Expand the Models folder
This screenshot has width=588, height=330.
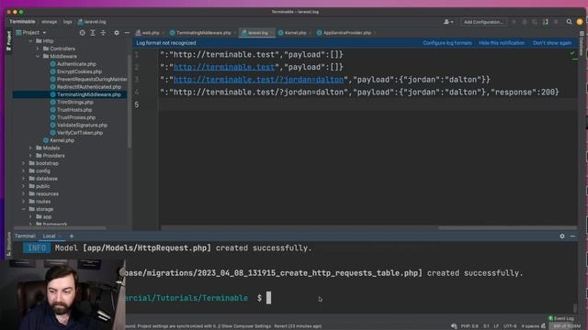click(30, 148)
